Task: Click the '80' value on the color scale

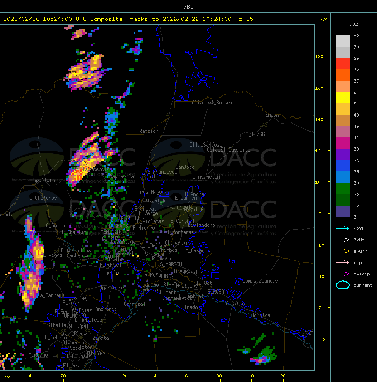Action: 356,35
